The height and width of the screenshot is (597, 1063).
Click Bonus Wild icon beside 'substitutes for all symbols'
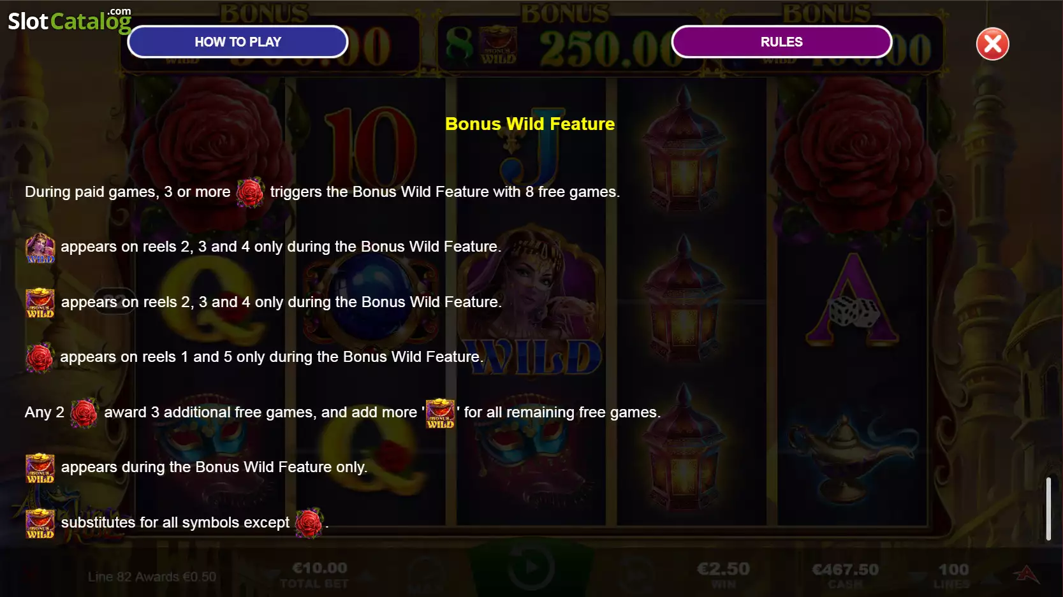pos(40,524)
